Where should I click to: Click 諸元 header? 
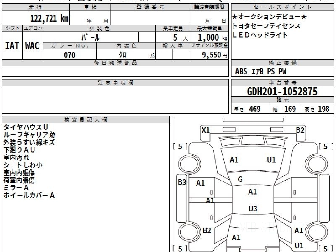click(x=283, y=100)
